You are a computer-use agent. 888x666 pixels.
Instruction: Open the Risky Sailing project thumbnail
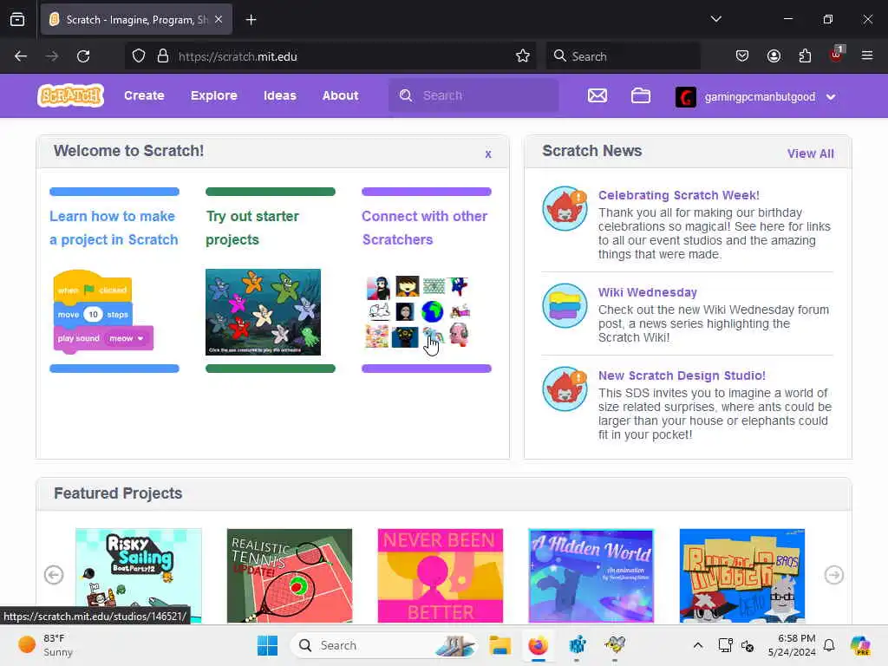tap(138, 576)
